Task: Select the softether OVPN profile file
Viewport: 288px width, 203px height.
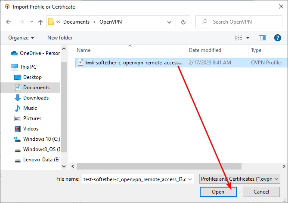Action: (x=133, y=63)
